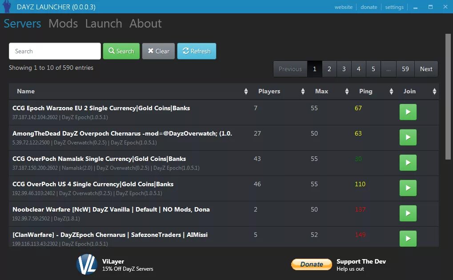Click the address 5.39.72.122:2500 line
Screen dimensions: 453x280
point(84,143)
